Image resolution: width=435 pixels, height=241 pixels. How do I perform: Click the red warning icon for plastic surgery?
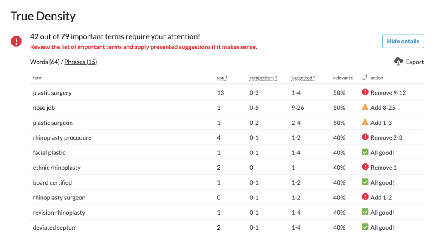pyautogui.click(x=365, y=92)
